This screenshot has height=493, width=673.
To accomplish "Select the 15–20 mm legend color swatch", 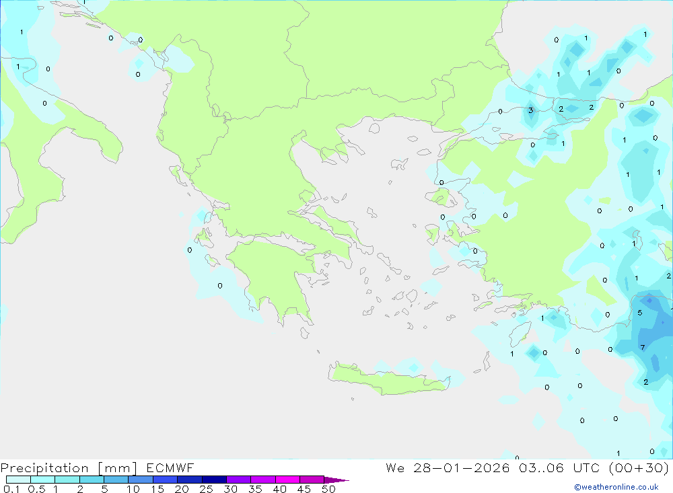I will [x=165, y=480].
